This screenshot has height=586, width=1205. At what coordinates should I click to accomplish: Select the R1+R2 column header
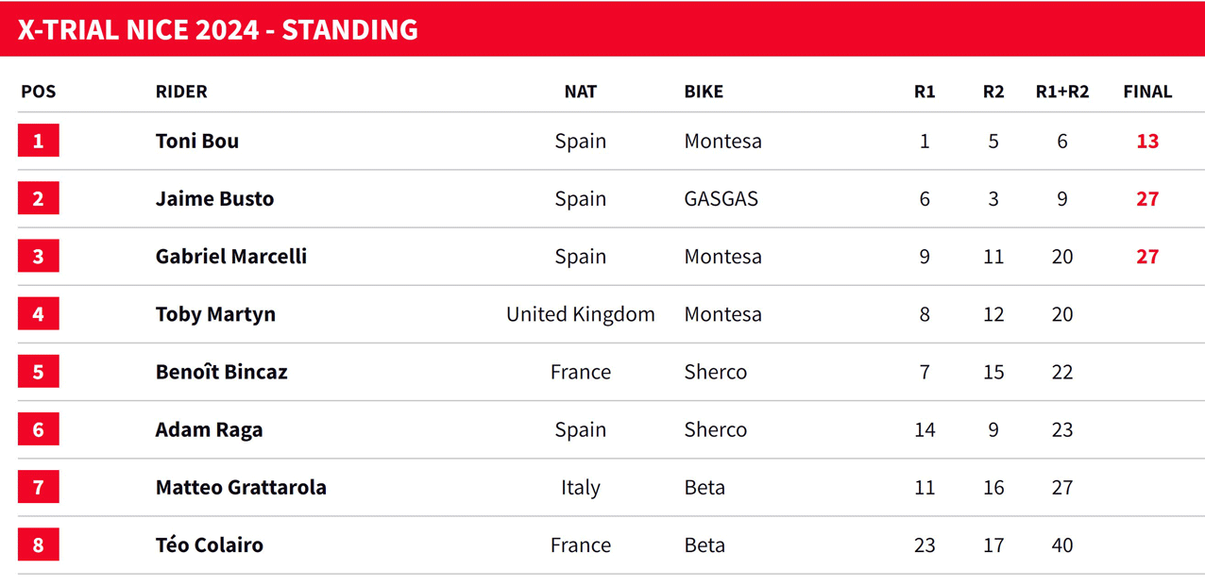[1062, 92]
